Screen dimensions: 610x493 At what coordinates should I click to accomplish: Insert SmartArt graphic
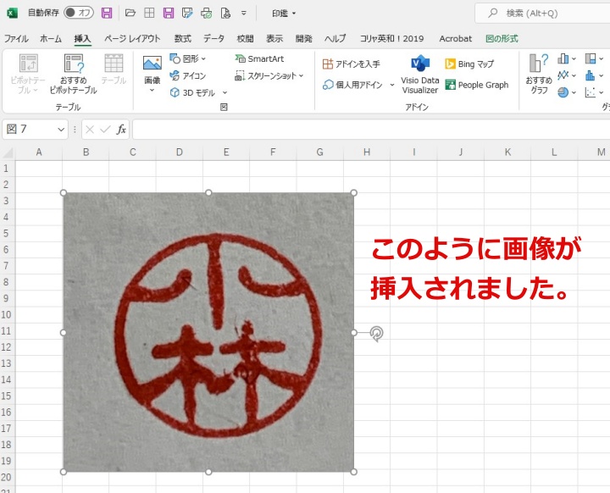(x=259, y=58)
